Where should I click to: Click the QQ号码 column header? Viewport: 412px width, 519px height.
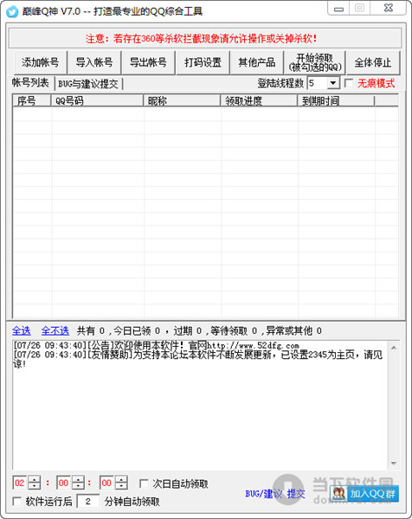(97, 100)
